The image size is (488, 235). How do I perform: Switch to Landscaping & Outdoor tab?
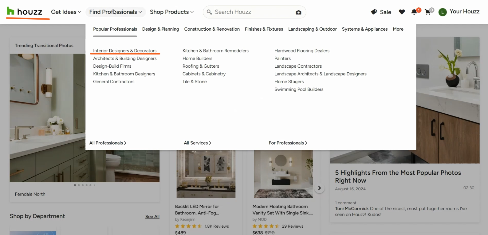(x=312, y=29)
